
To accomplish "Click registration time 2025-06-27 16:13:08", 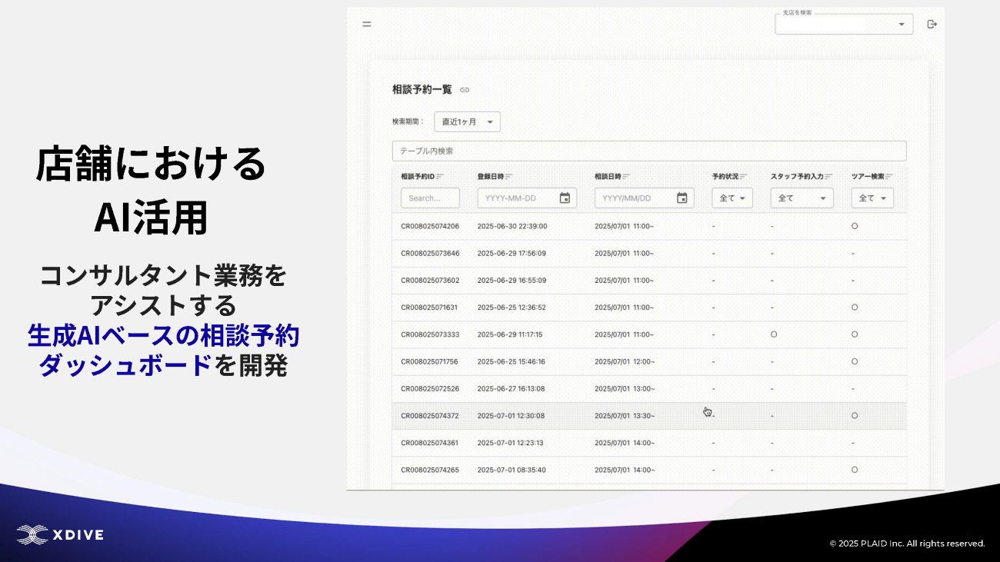I will coord(511,388).
